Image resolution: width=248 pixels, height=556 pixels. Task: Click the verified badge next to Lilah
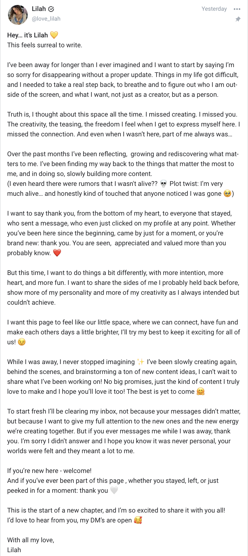point(51,9)
